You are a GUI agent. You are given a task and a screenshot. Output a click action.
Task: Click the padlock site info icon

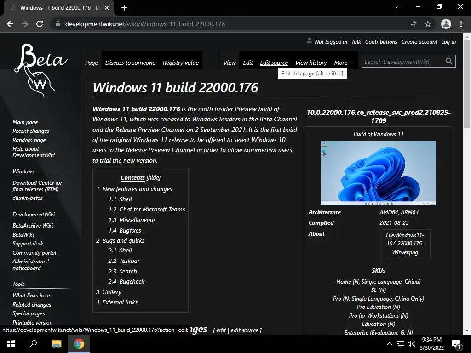click(58, 24)
